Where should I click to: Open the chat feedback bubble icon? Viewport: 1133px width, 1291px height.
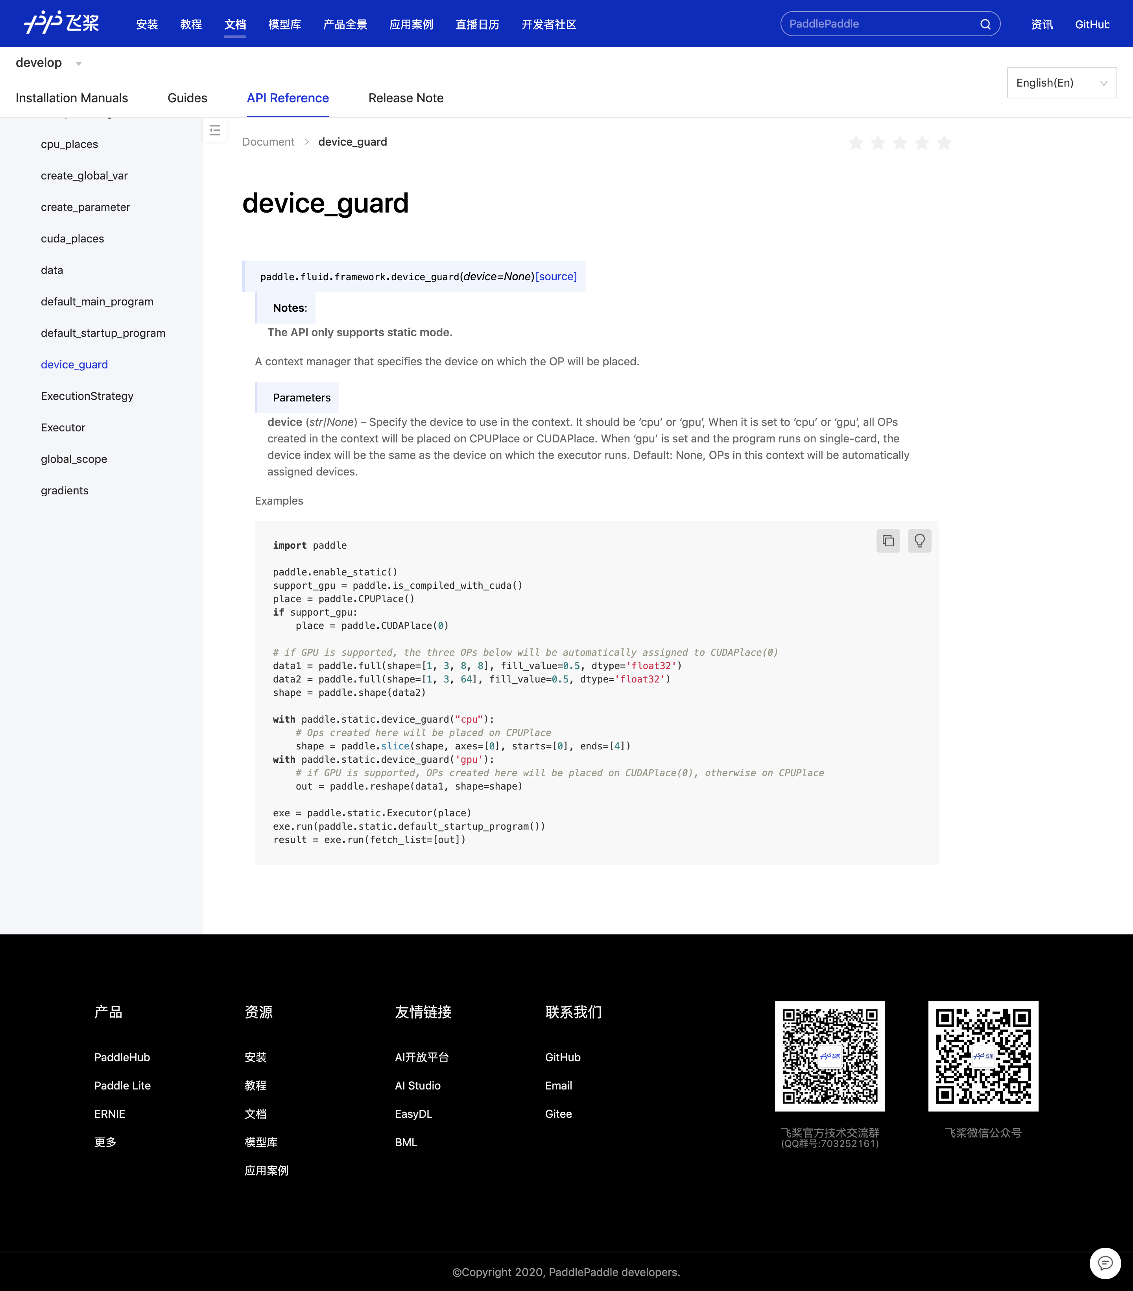(x=1105, y=1263)
